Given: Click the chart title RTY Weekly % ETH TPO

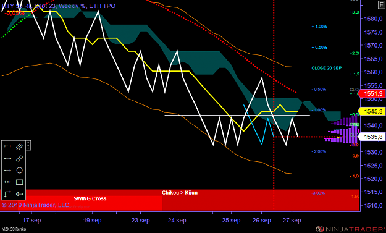Looking at the screenshot, I should 59,6.
